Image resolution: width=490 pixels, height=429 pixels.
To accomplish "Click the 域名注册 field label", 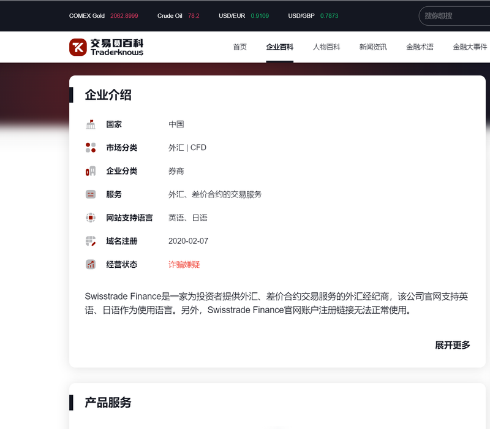I will [x=121, y=241].
